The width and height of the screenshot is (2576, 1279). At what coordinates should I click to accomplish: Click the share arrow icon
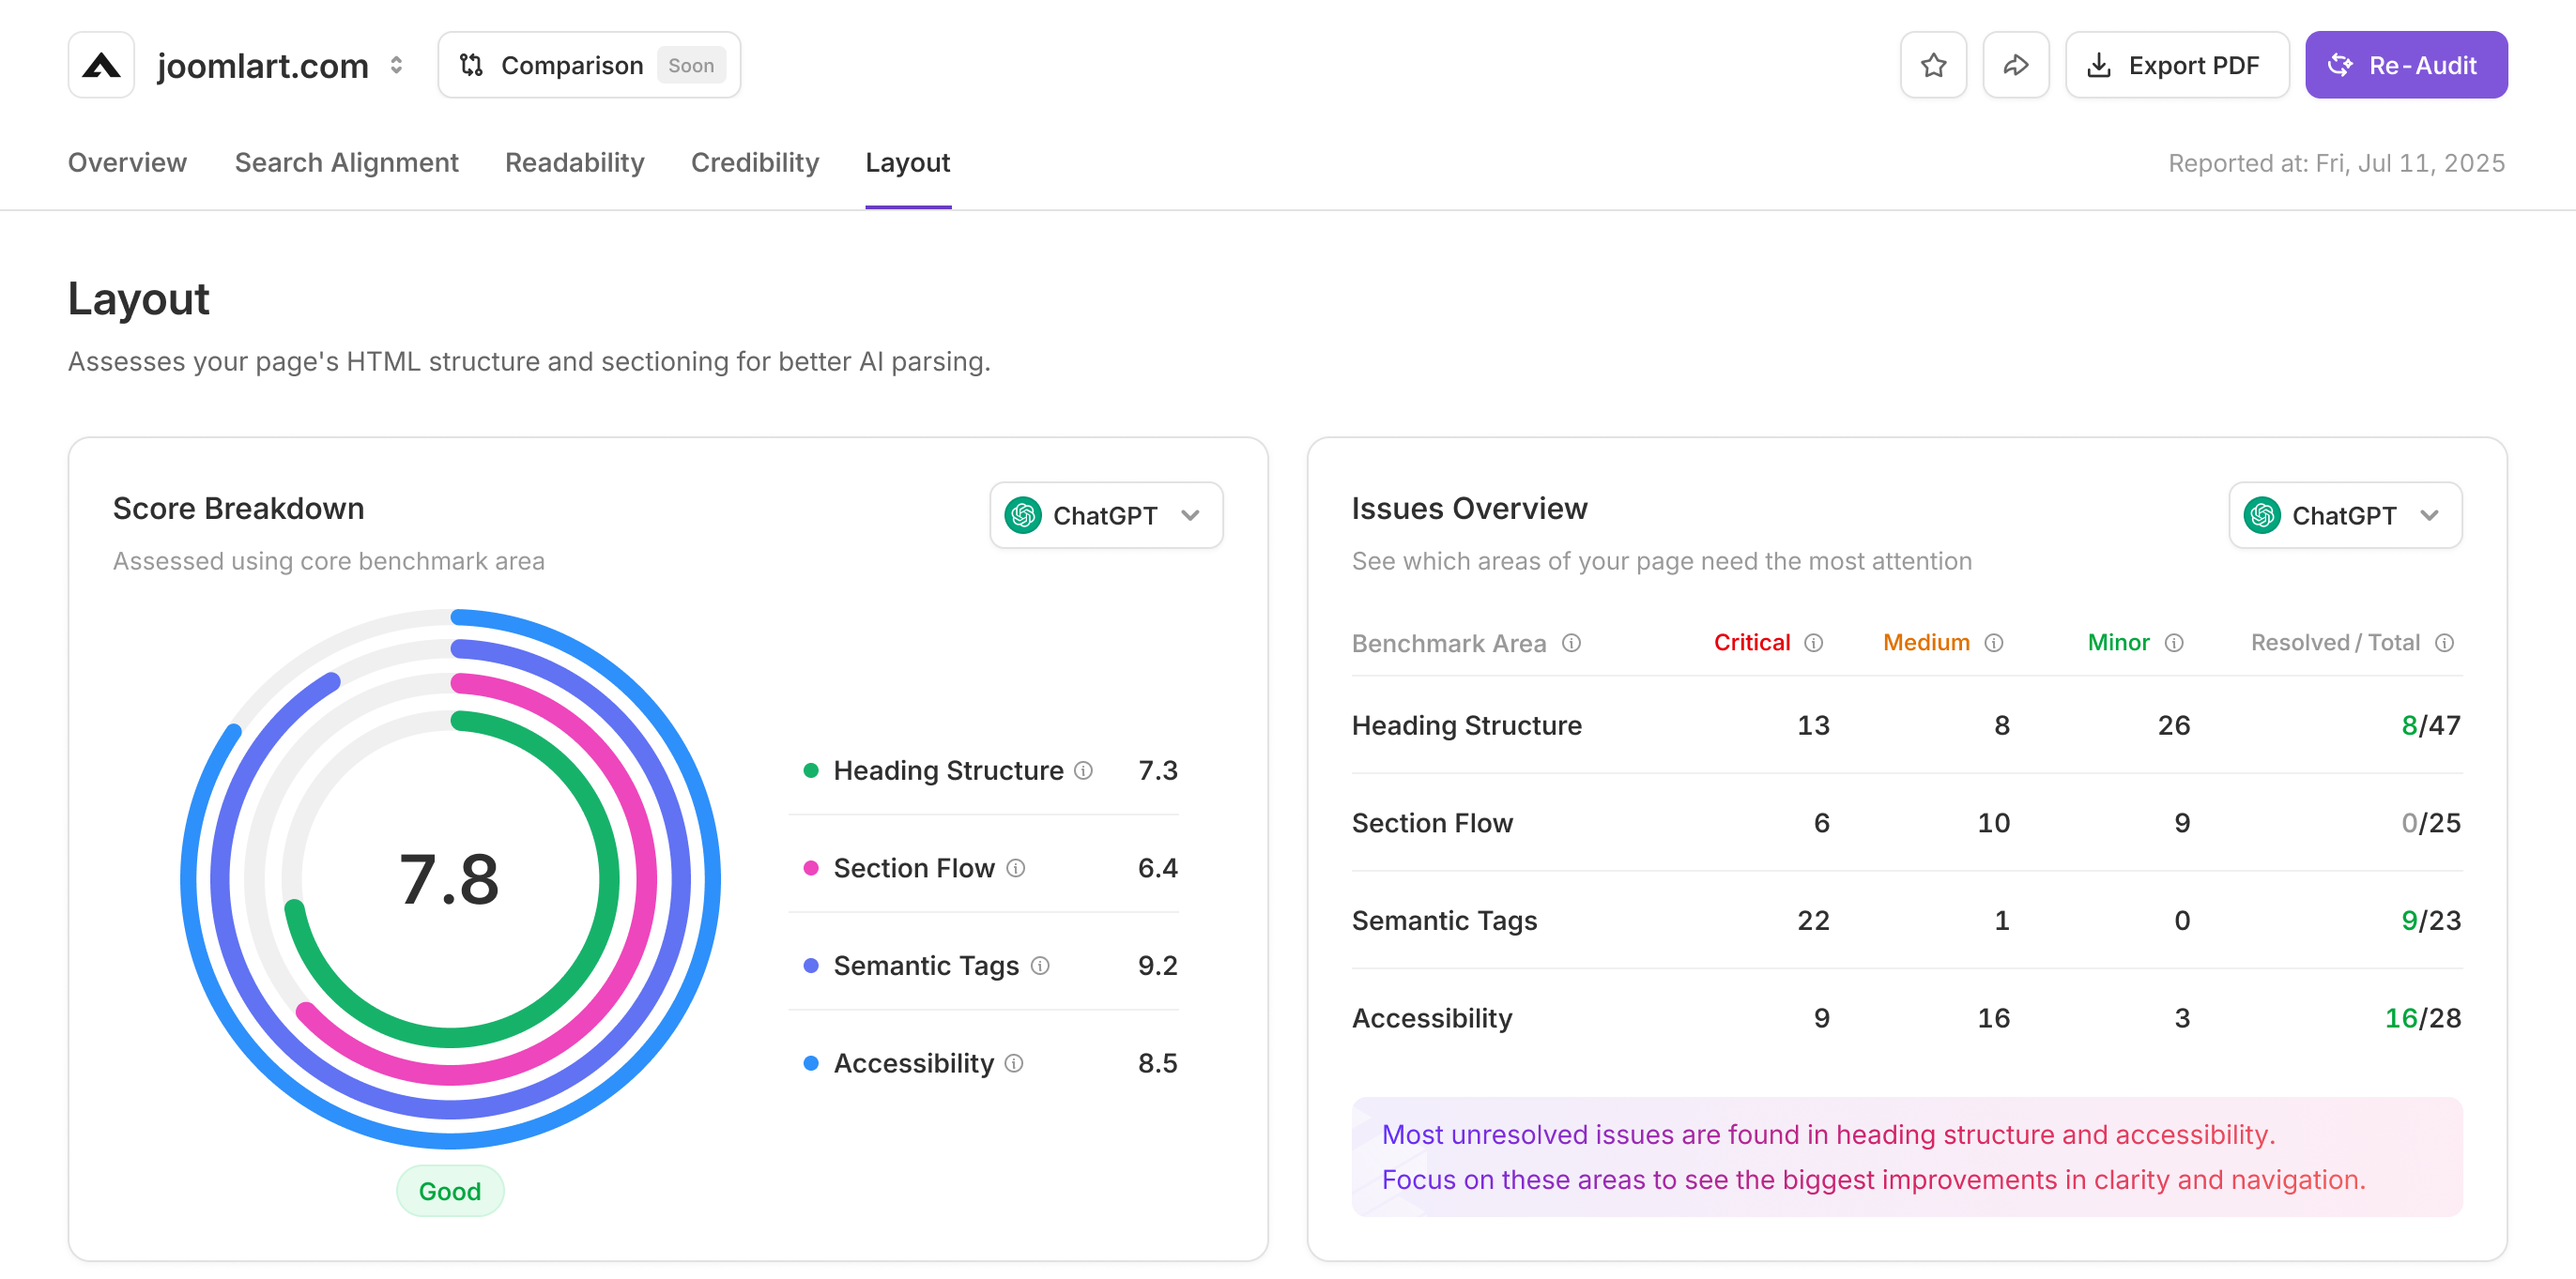coord(2015,65)
